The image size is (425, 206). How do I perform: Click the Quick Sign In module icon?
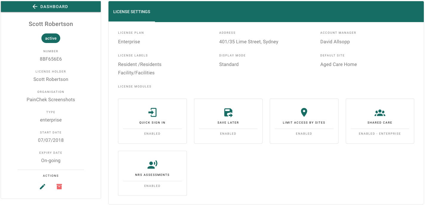point(152,113)
